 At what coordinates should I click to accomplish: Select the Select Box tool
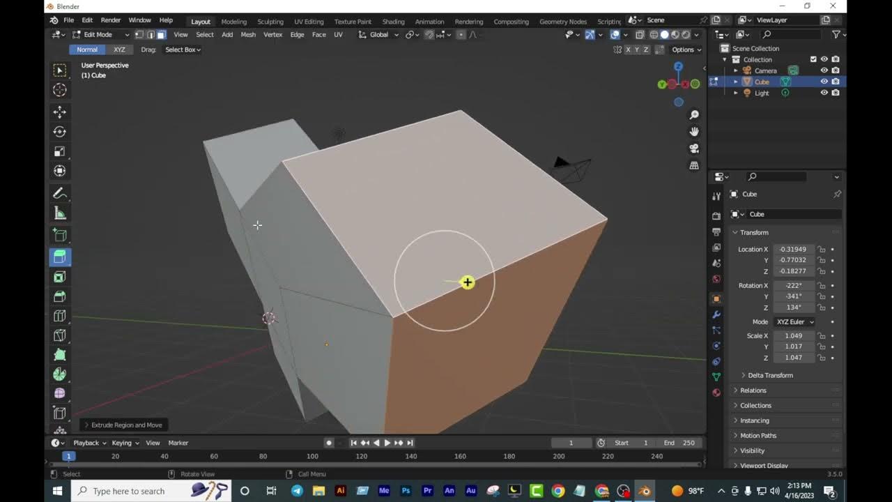[60, 70]
